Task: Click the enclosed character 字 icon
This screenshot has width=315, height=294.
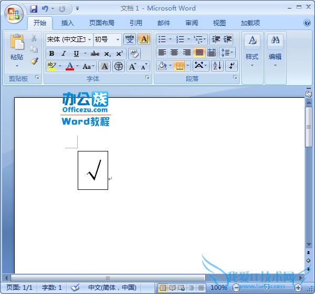Action: point(119,66)
